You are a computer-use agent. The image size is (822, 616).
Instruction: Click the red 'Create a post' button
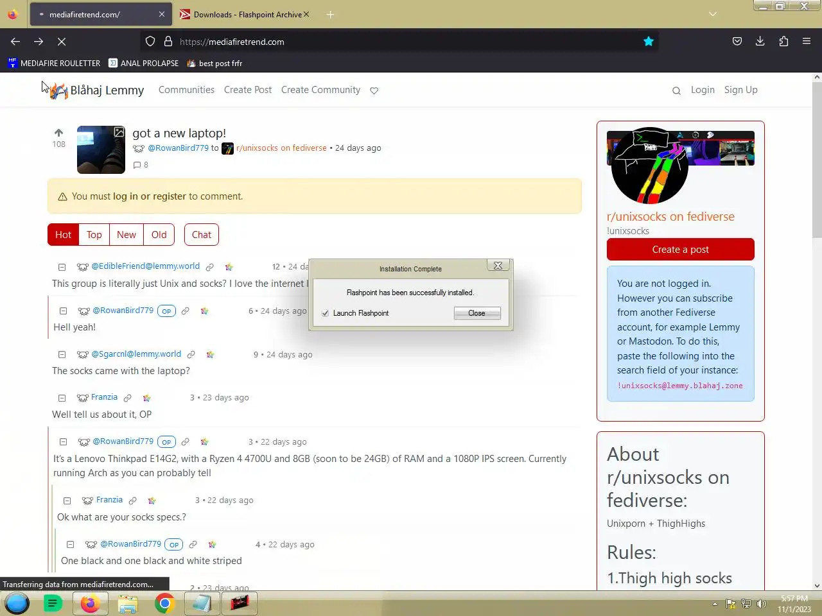(681, 250)
